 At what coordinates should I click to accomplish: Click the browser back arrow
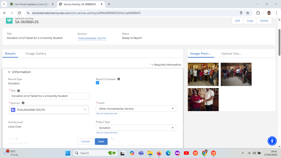[x=5, y=13]
